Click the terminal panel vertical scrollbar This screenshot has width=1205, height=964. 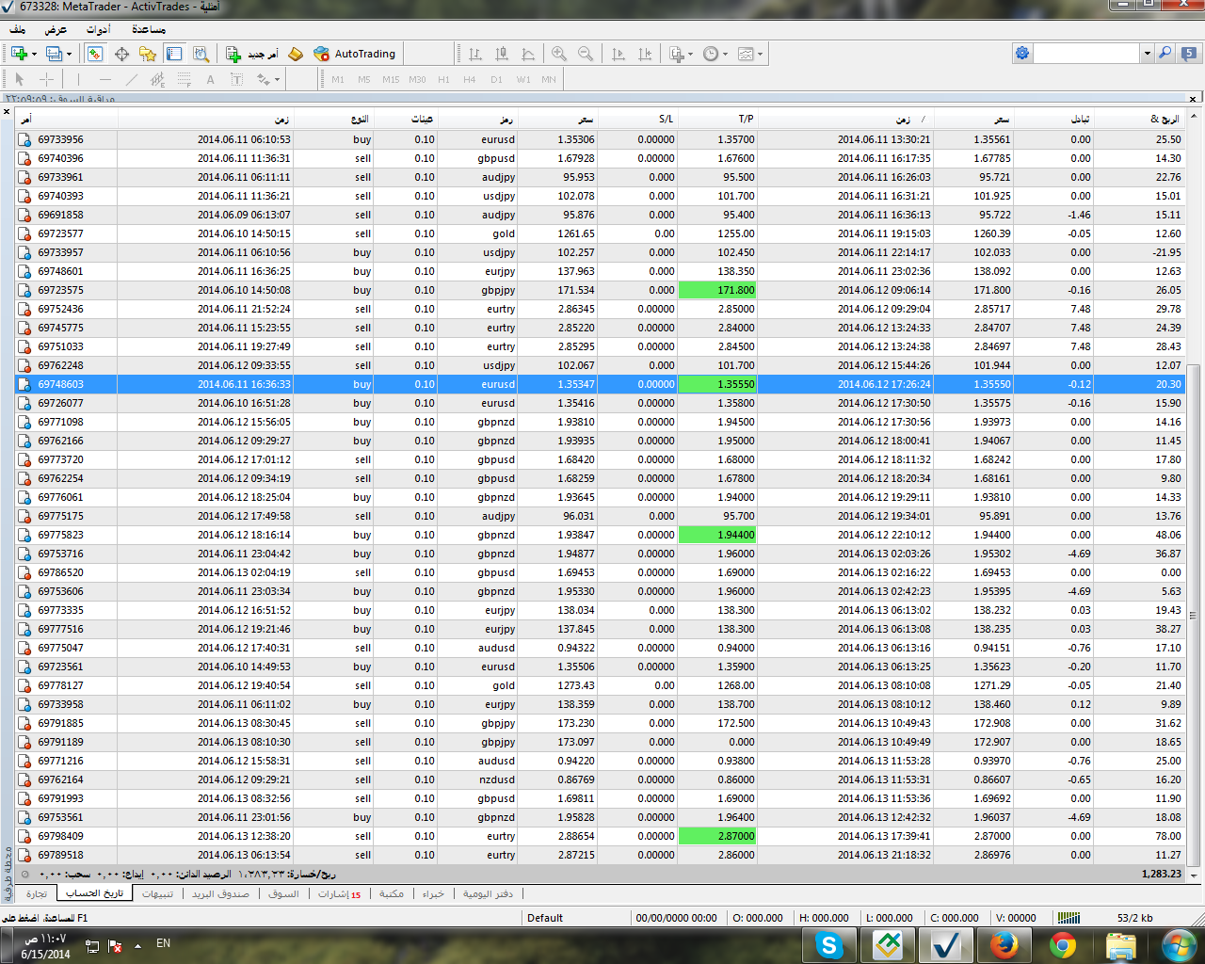click(1193, 615)
